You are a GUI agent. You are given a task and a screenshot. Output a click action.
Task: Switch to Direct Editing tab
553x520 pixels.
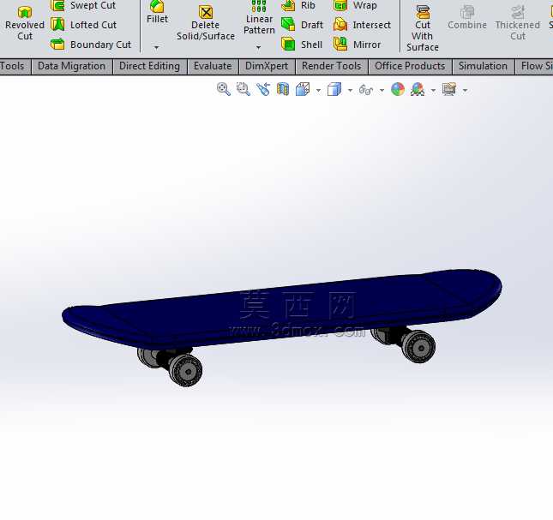pyautogui.click(x=149, y=66)
